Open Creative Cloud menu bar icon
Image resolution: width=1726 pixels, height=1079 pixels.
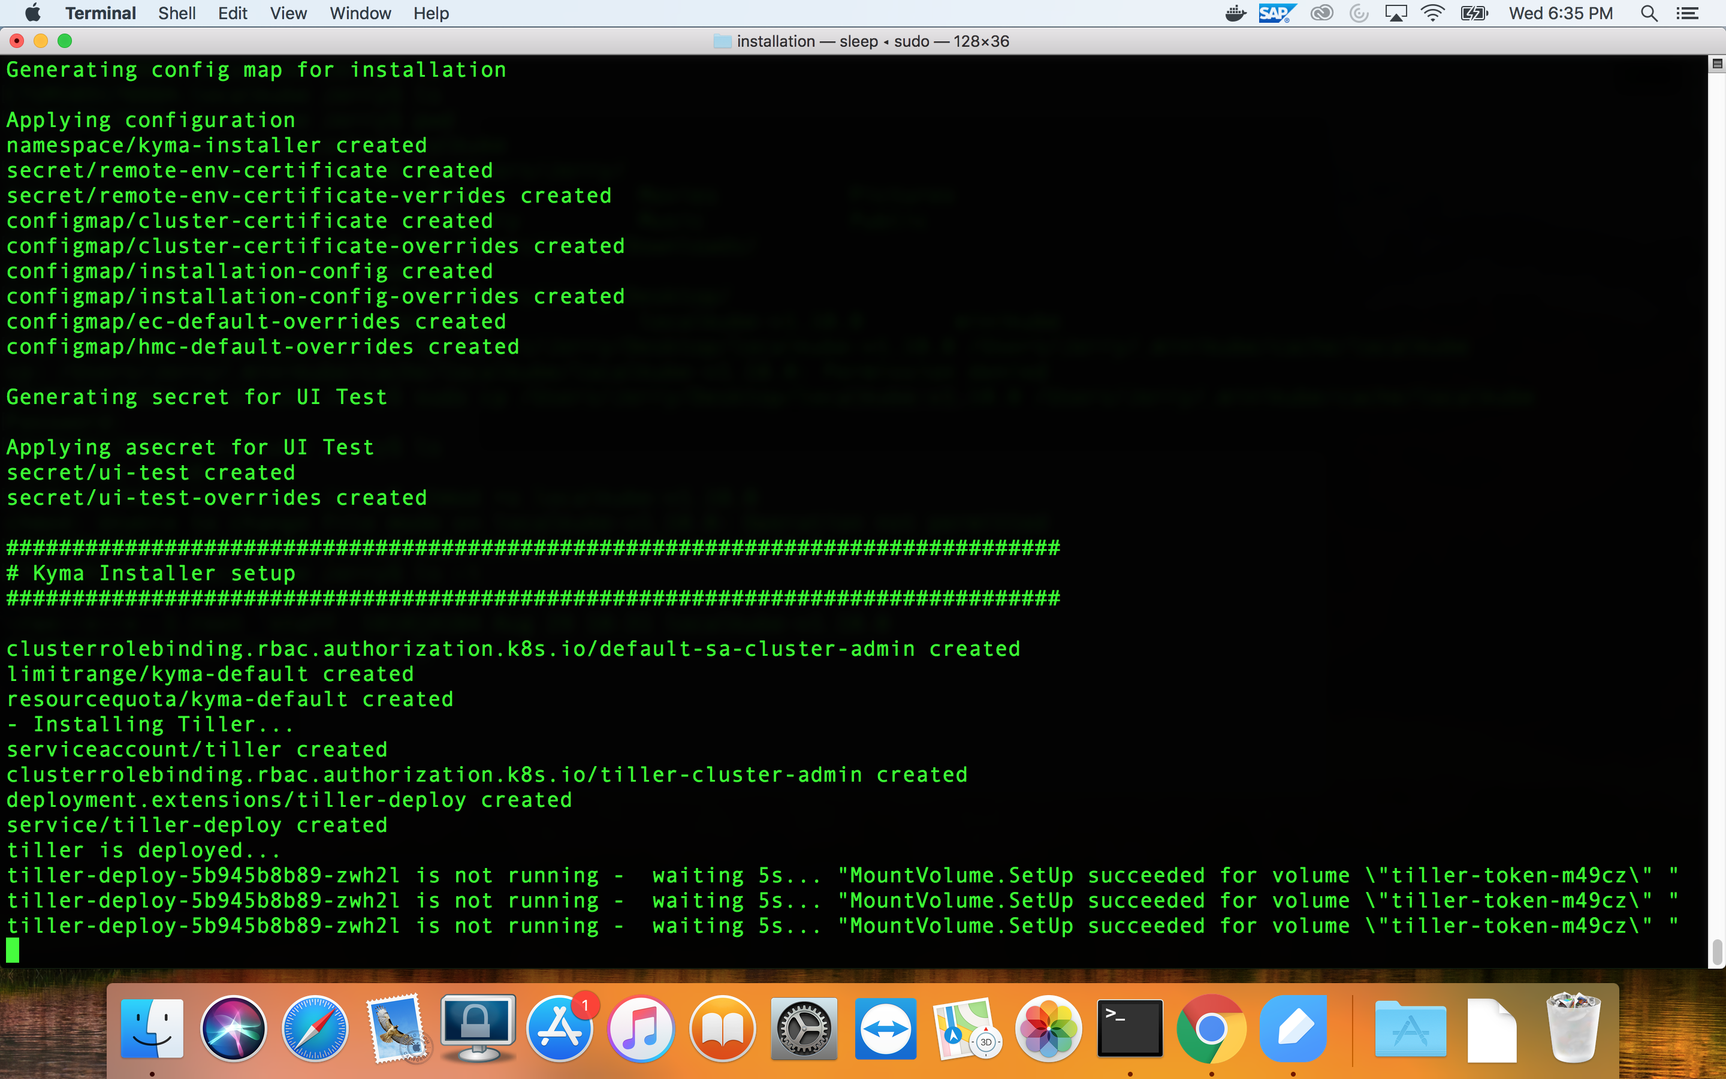(1321, 14)
